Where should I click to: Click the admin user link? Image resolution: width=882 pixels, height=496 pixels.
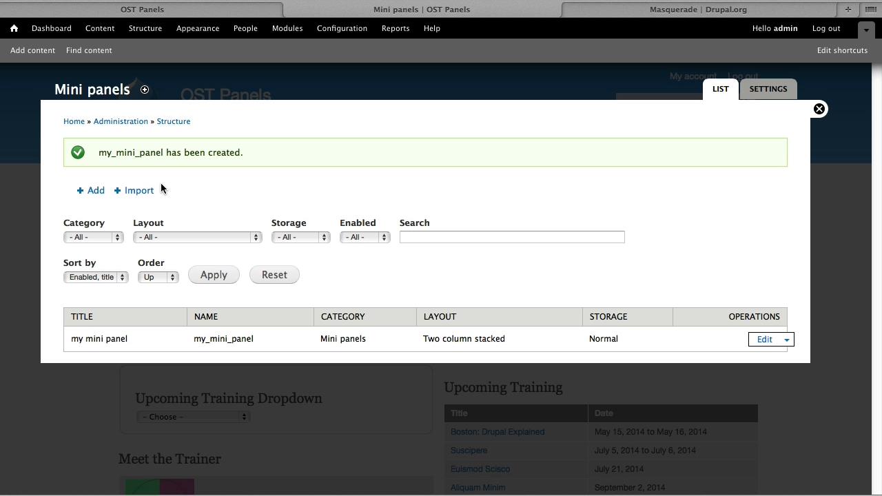(x=786, y=28)
